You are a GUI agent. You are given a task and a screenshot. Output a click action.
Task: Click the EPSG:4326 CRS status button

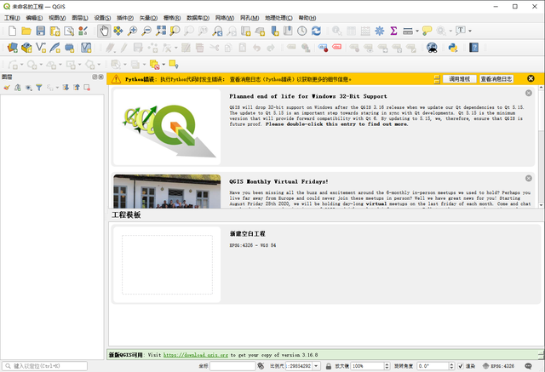(498, 366)
